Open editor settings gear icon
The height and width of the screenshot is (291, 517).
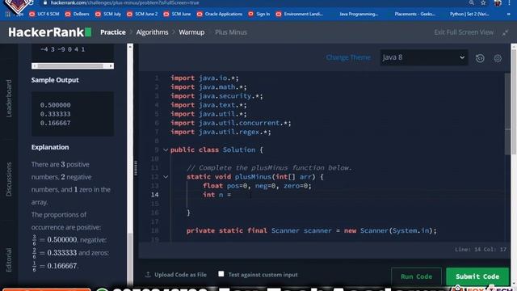click(x=498, y=58)
